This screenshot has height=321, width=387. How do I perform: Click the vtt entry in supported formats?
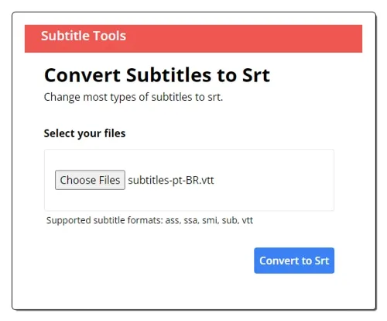pos(248,220)
